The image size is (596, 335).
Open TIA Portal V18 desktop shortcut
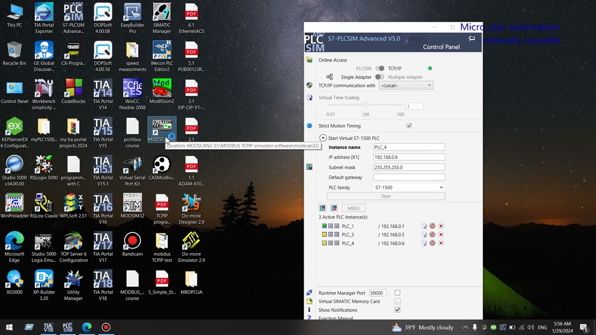(103, 286)
